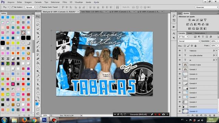The width and height of the screenshot is (219, 123).
Task: Add a Curves adjustment
Action: (x=197, y=20)
